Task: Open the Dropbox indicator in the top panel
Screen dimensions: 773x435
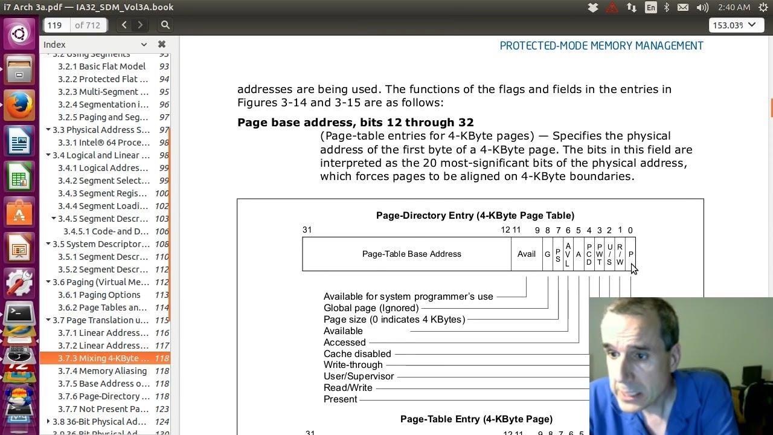Action: (x=593, y=7)
